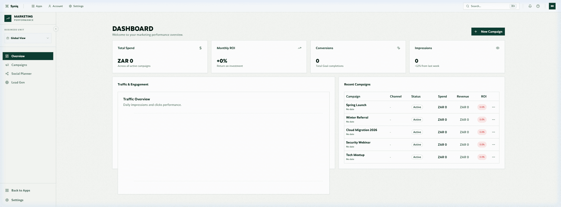Click the Syniq logo icon
561x207 pixels.
(7, 6)
